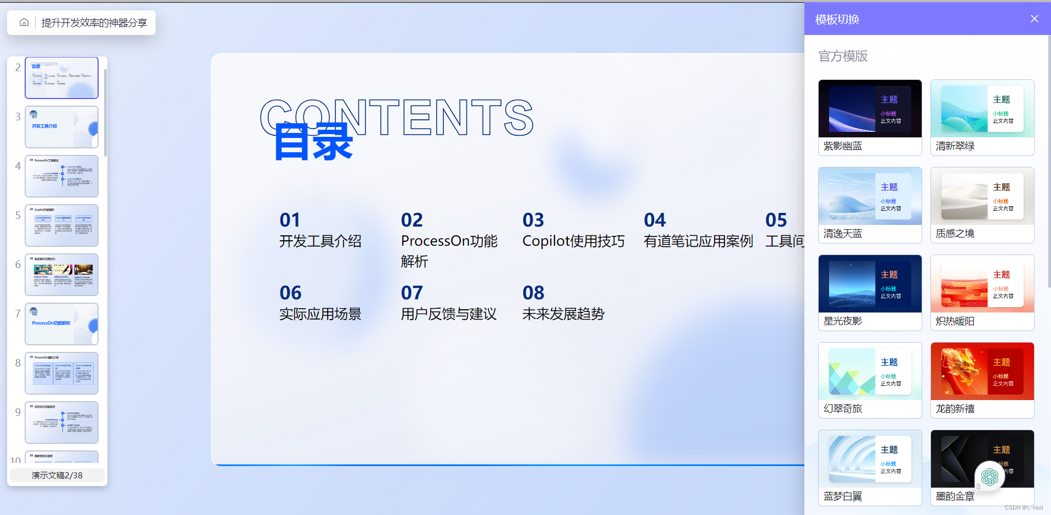
Task: Click the number 01 on the slide
Action: coord(290,220)
